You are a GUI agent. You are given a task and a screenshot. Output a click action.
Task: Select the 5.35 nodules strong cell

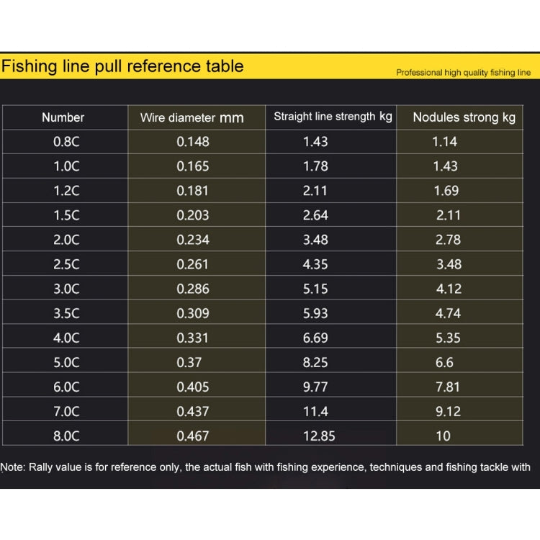tap(460, 338)
